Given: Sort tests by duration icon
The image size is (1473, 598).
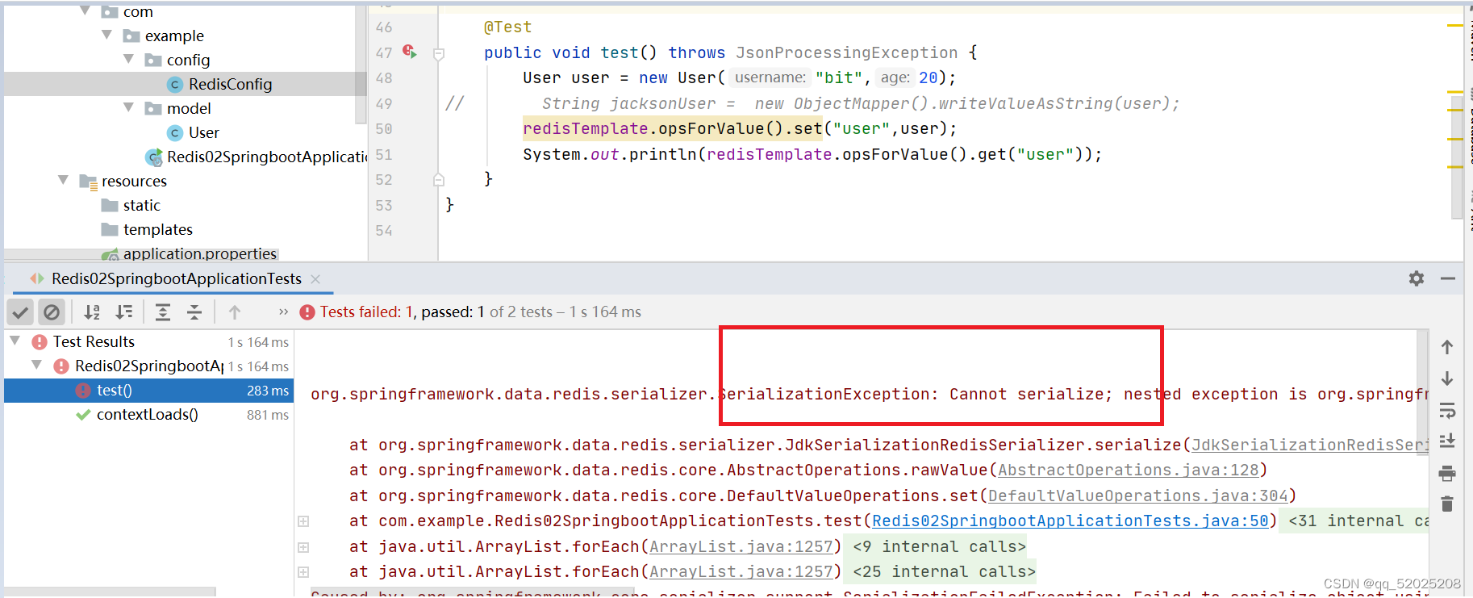Looking at the screenshot, I should coord(124,312).
